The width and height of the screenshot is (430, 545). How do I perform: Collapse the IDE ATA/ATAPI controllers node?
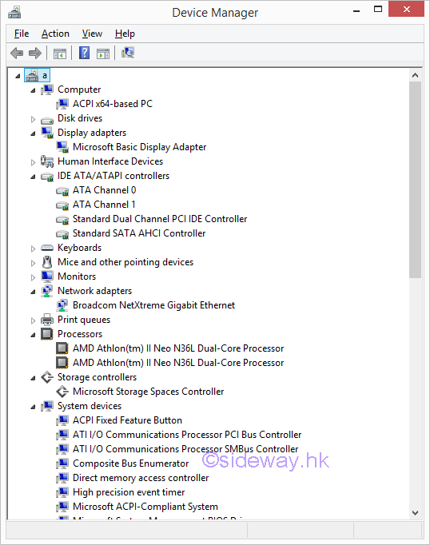pos(33,177)
